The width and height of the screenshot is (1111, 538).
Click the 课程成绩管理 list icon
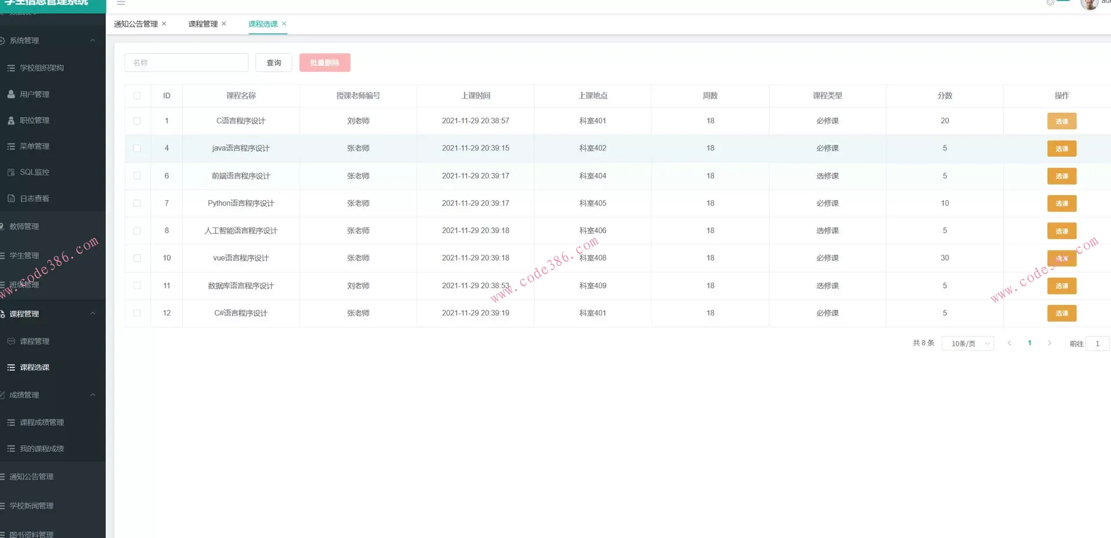(11, 422)
